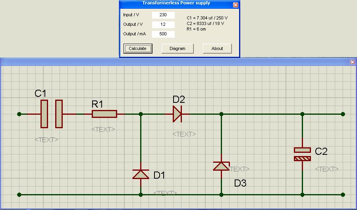Select the R1 resistor symbol
357x210 pixels.
click(104, 114)
